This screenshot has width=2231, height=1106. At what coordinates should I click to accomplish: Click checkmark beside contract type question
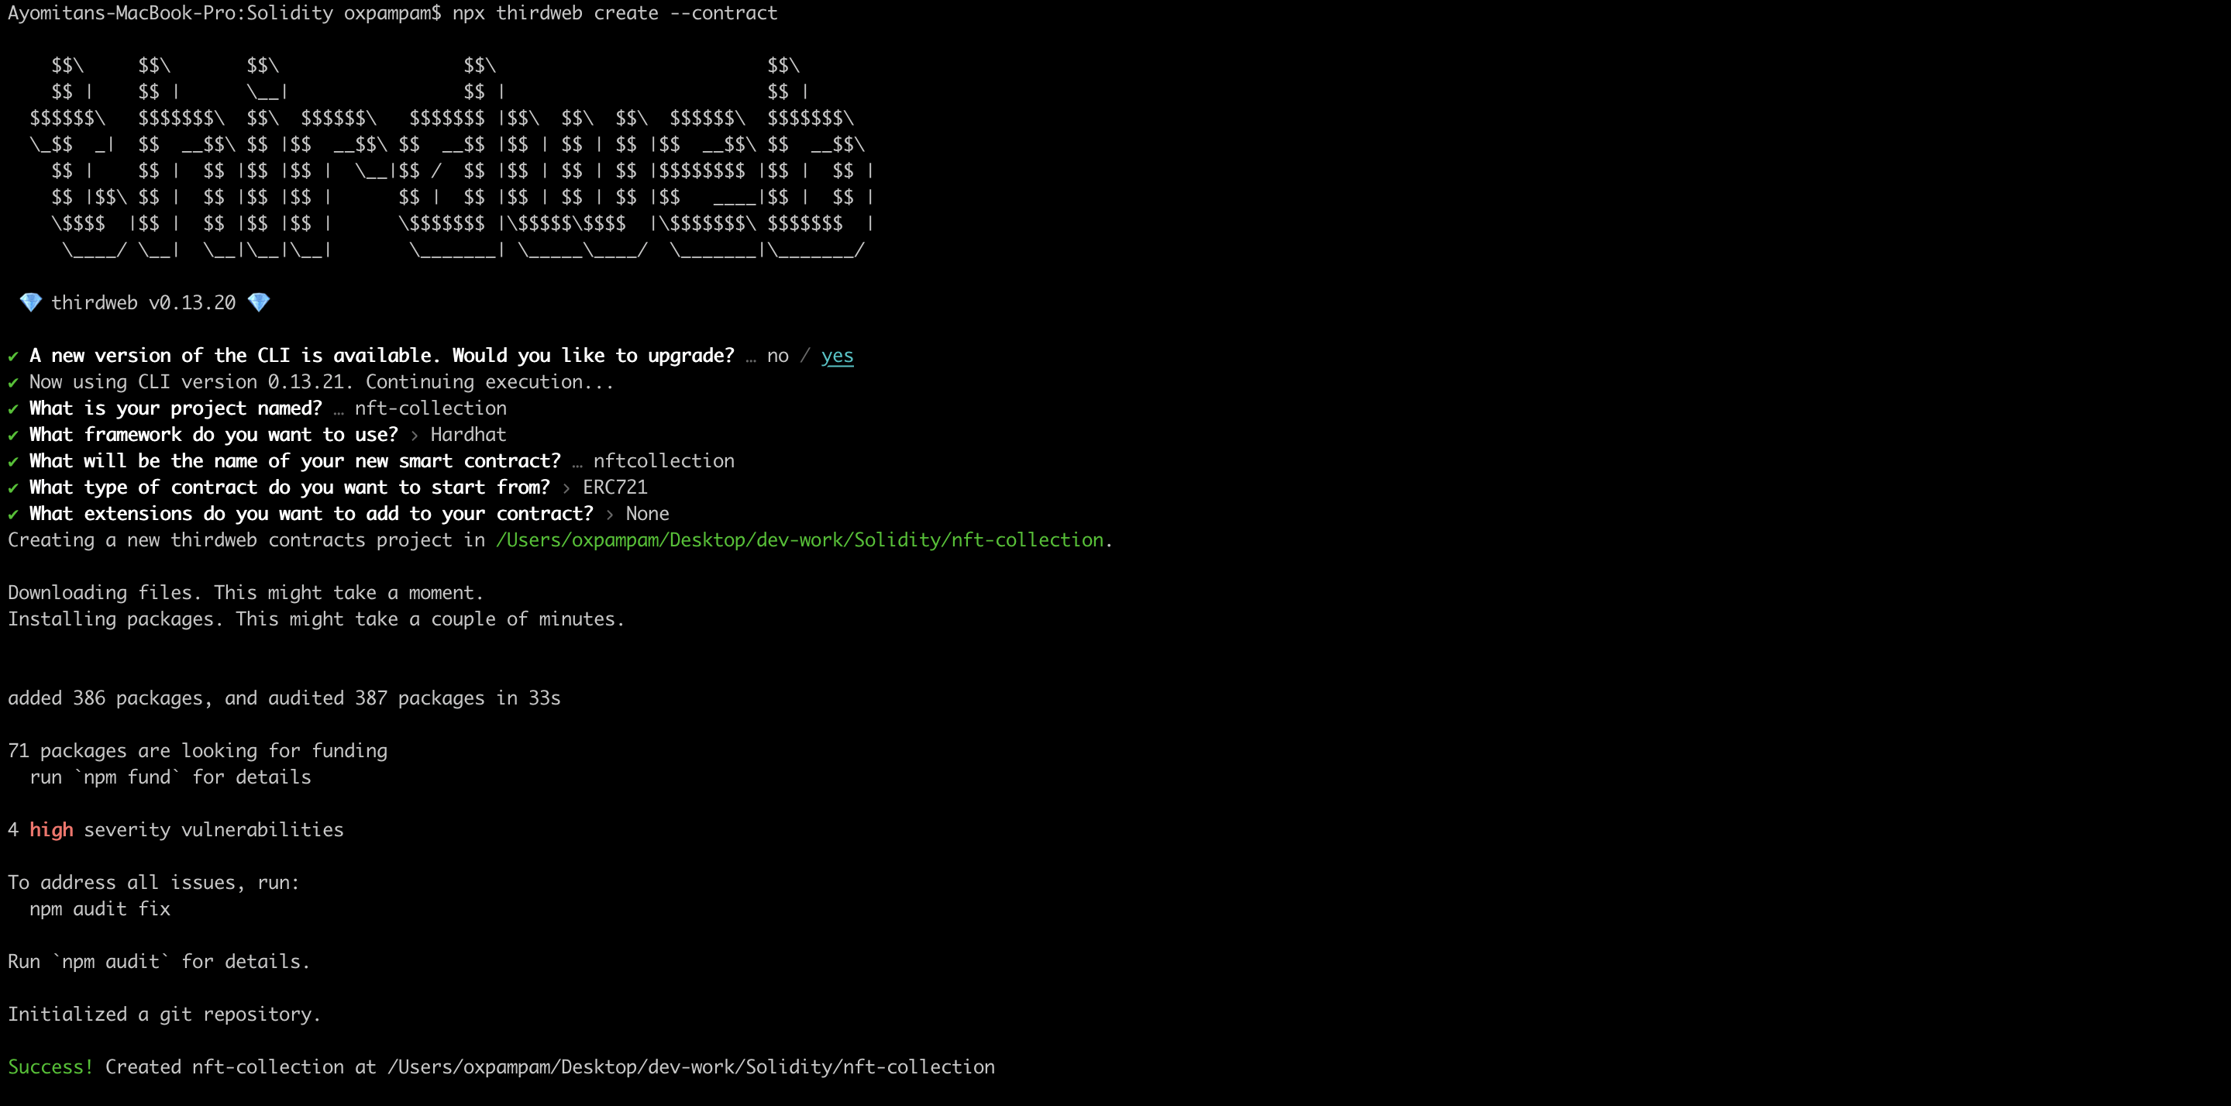[13, 488]
